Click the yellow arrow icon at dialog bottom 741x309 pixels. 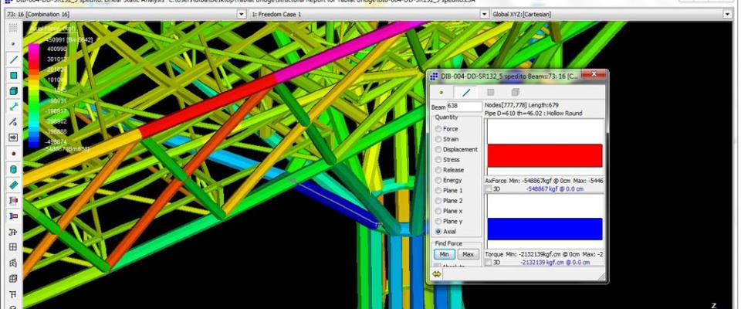click(x=437, y=273)
